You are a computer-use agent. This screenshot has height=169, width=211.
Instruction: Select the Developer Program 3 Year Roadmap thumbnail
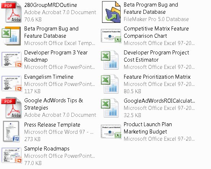tap(12, 60)
